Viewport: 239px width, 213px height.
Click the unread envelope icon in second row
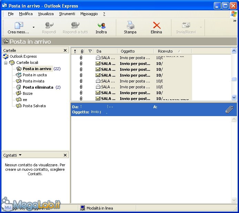click(98, 64)
